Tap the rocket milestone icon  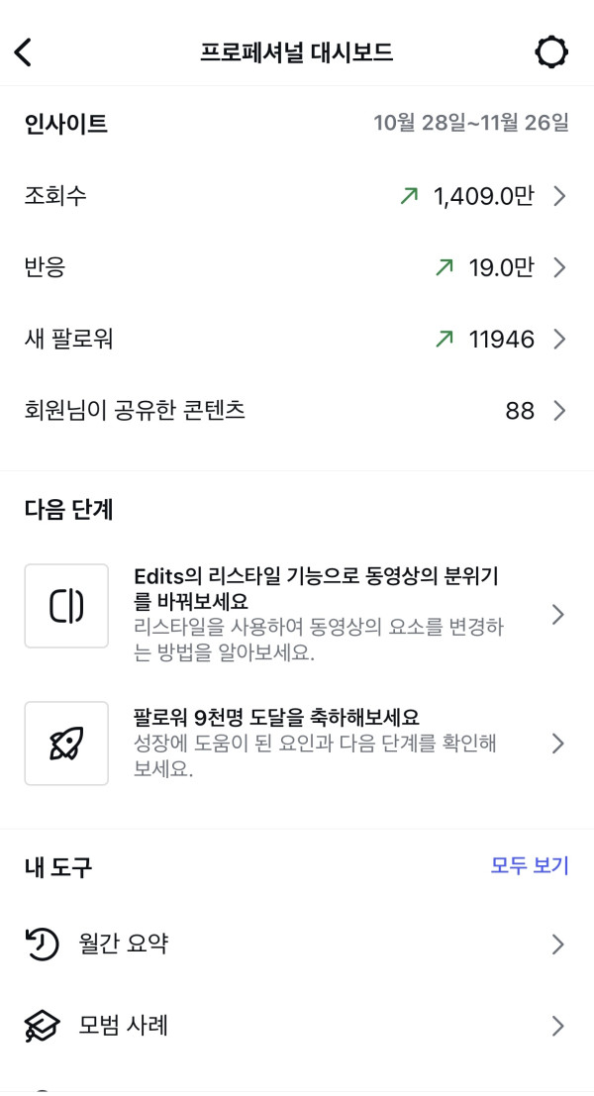(66, 744)
